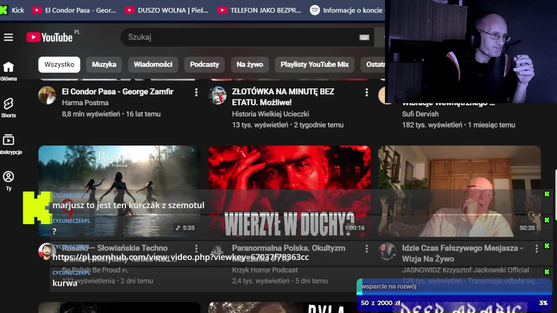557x313 pixels.
Task: Open options menu for El Condor Pasa video
Action: click(196, 92)
